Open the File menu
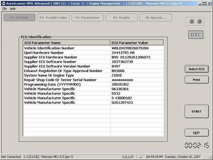 click(x=4, y=9)
